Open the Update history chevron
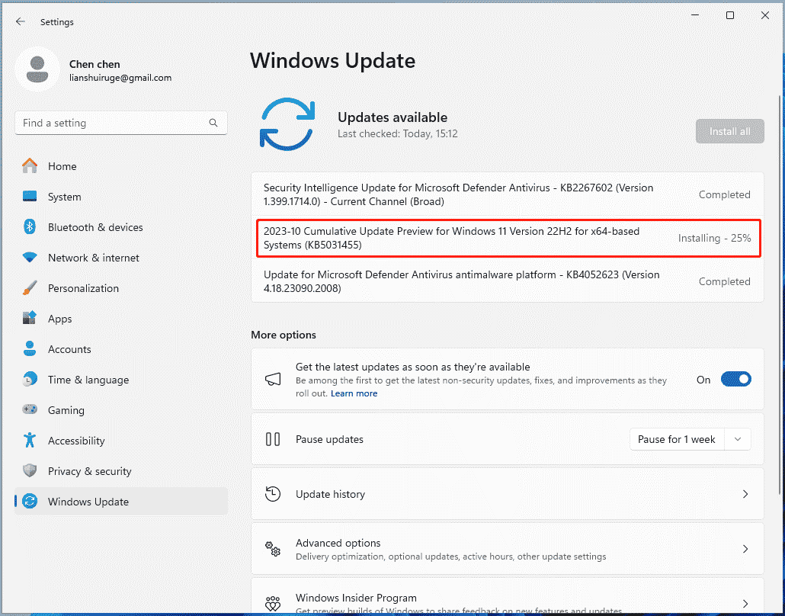Image resolution: width=785 pixels, height=616 pixels. point(745,494)
